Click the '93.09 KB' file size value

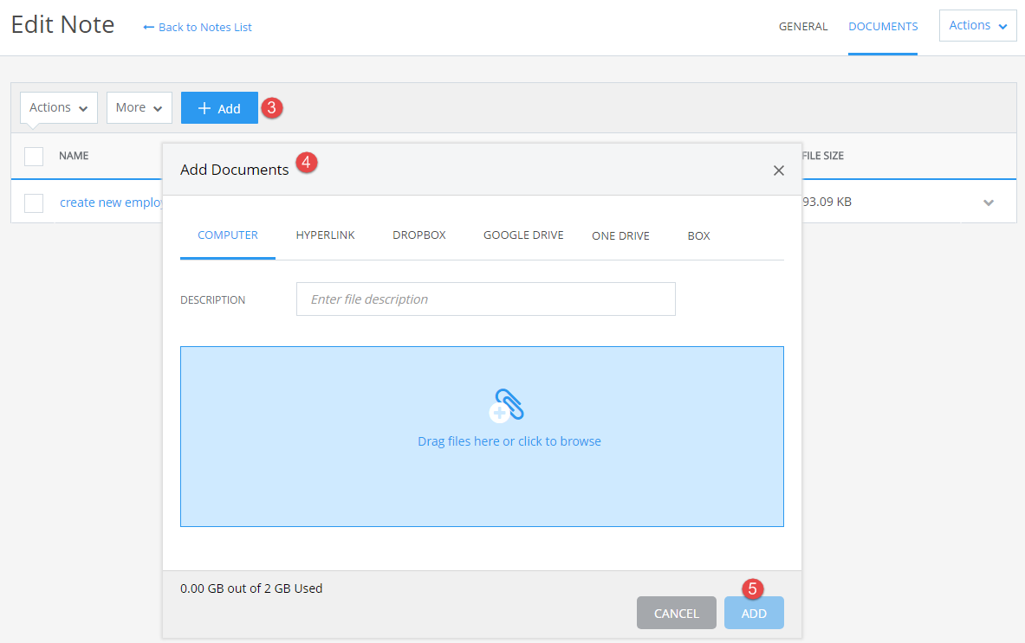[827, 202]
